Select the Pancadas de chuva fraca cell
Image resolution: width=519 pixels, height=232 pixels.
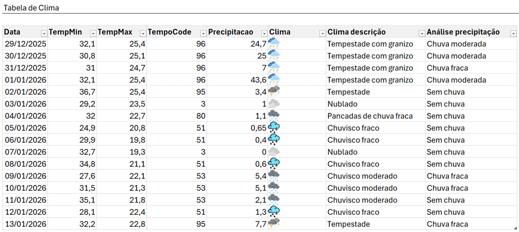[370, 116]
